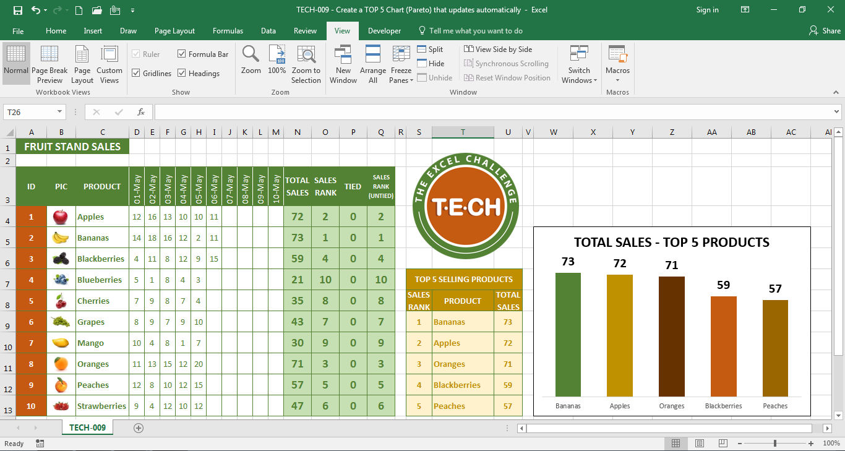Switch to Page Layout view in status bar
845x451 pixels.
pyautogui.click(x=699, y=444)
